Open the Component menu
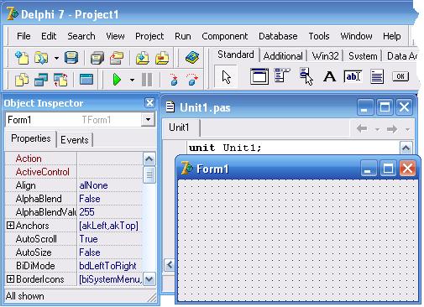The width and height of the screenshot is (424, 307). click(x=225, y=36)
